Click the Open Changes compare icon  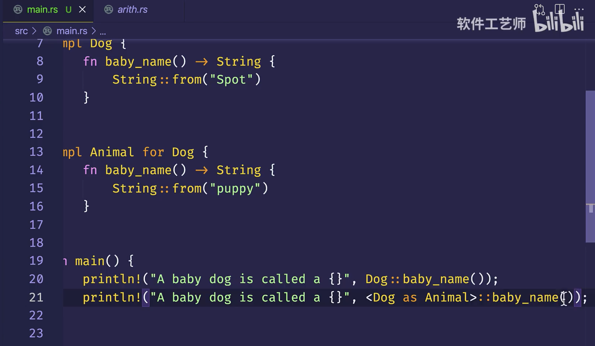click(539, 9)
